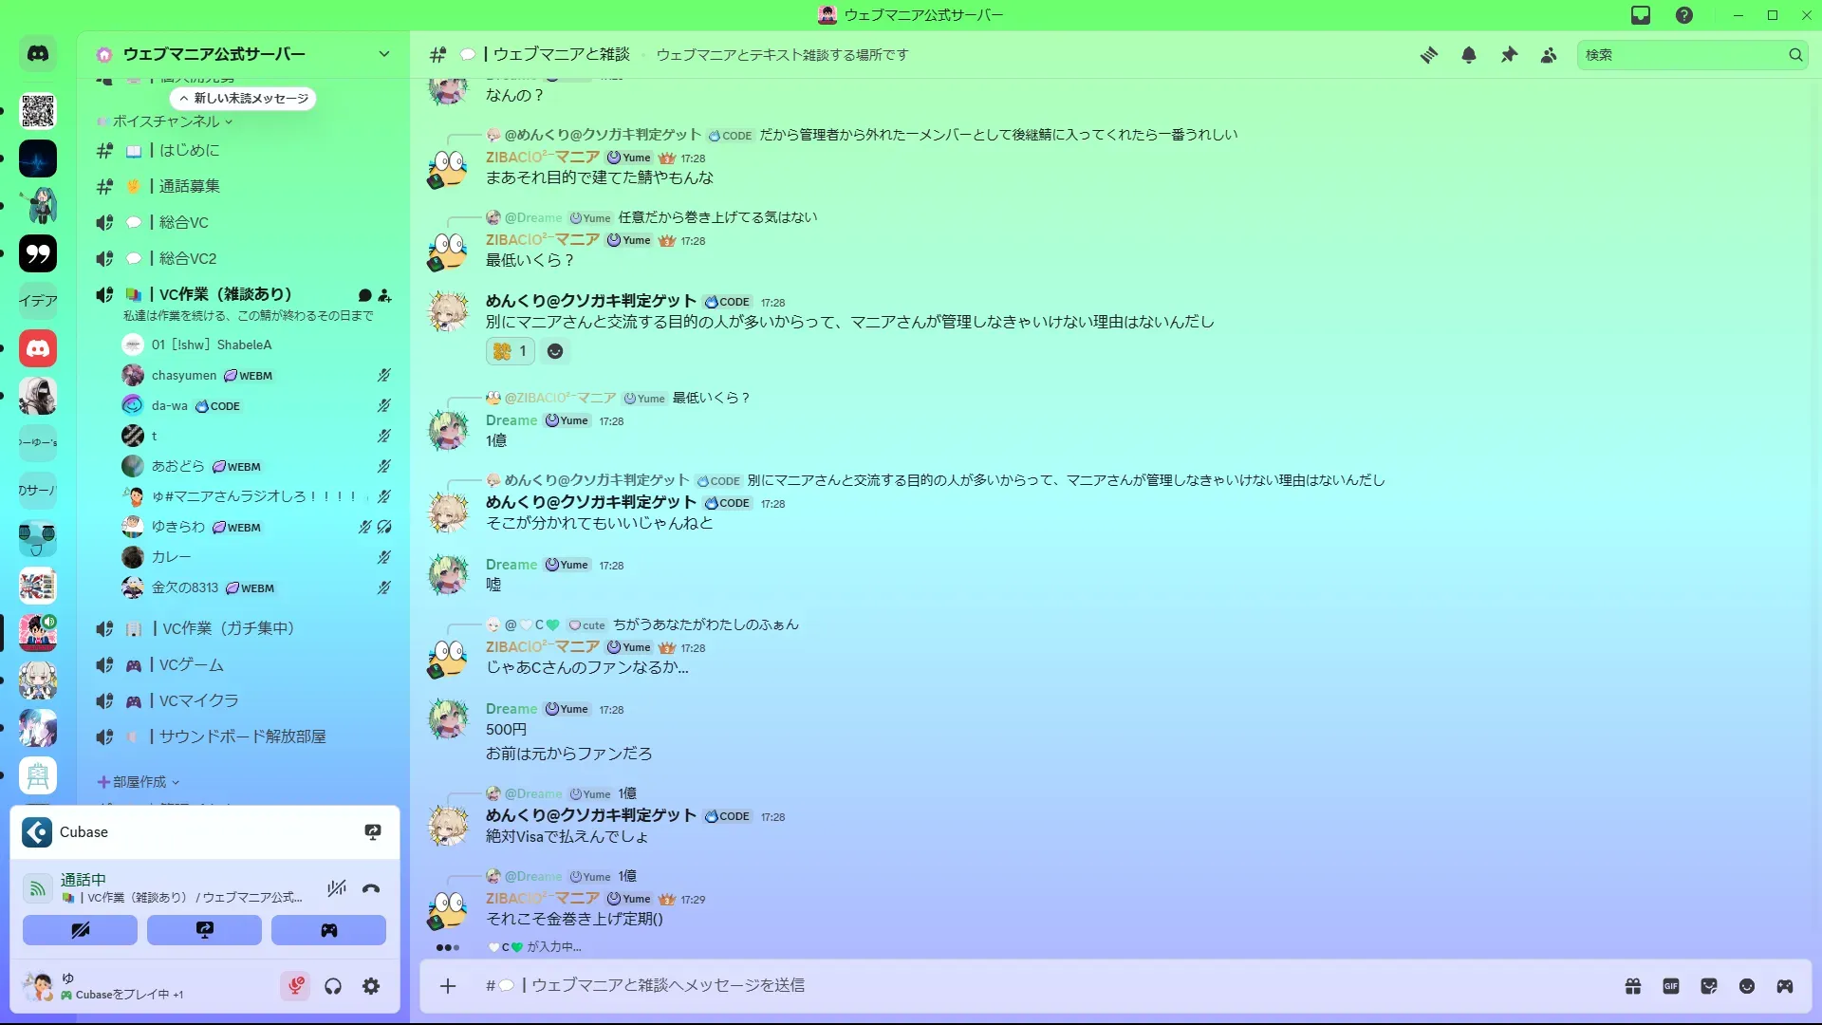
Task: Click the gift icon in message bar
Action: point(1633,986)
